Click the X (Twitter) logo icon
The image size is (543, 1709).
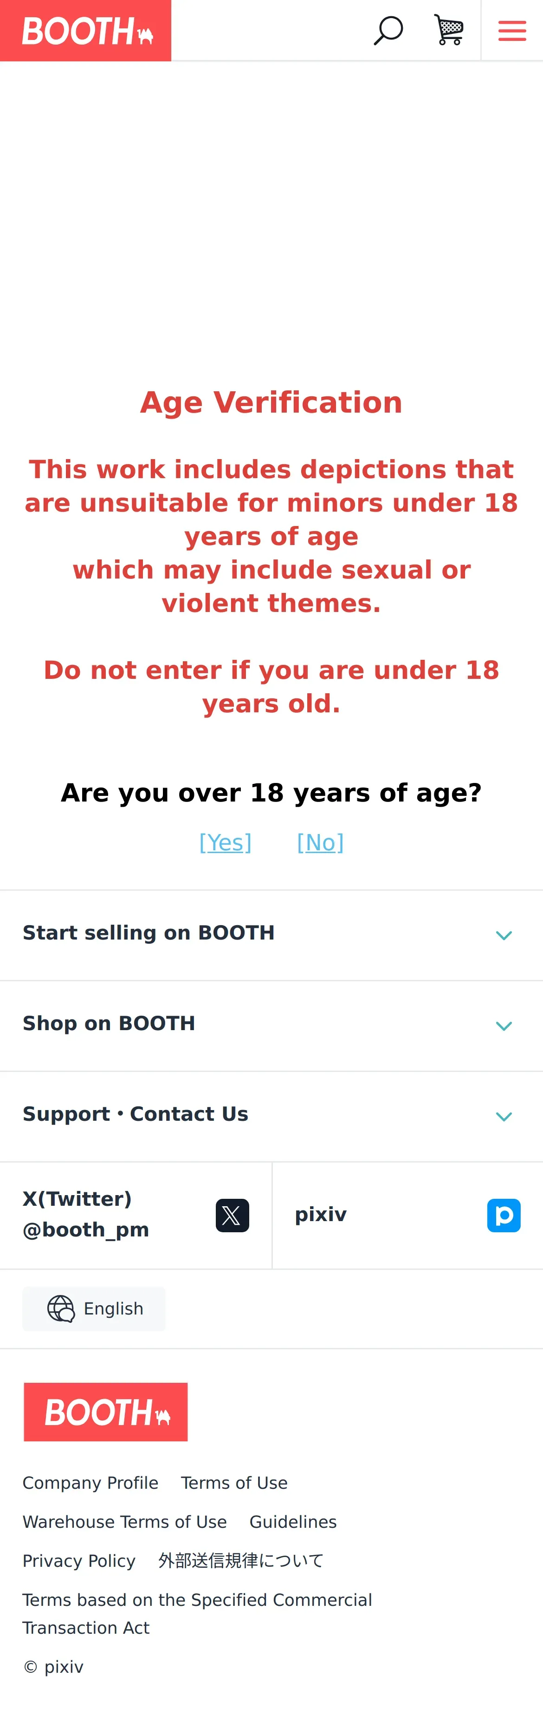click(x=232, y=1215)
